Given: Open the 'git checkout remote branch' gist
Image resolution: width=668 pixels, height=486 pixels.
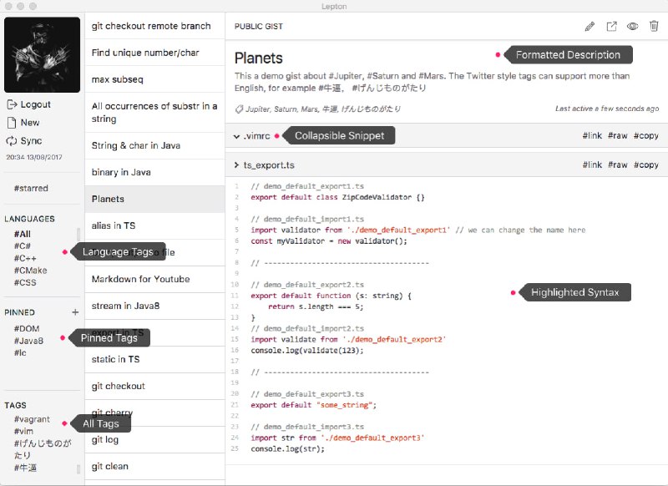Looking at the screenshot, I should click(152, 26).
